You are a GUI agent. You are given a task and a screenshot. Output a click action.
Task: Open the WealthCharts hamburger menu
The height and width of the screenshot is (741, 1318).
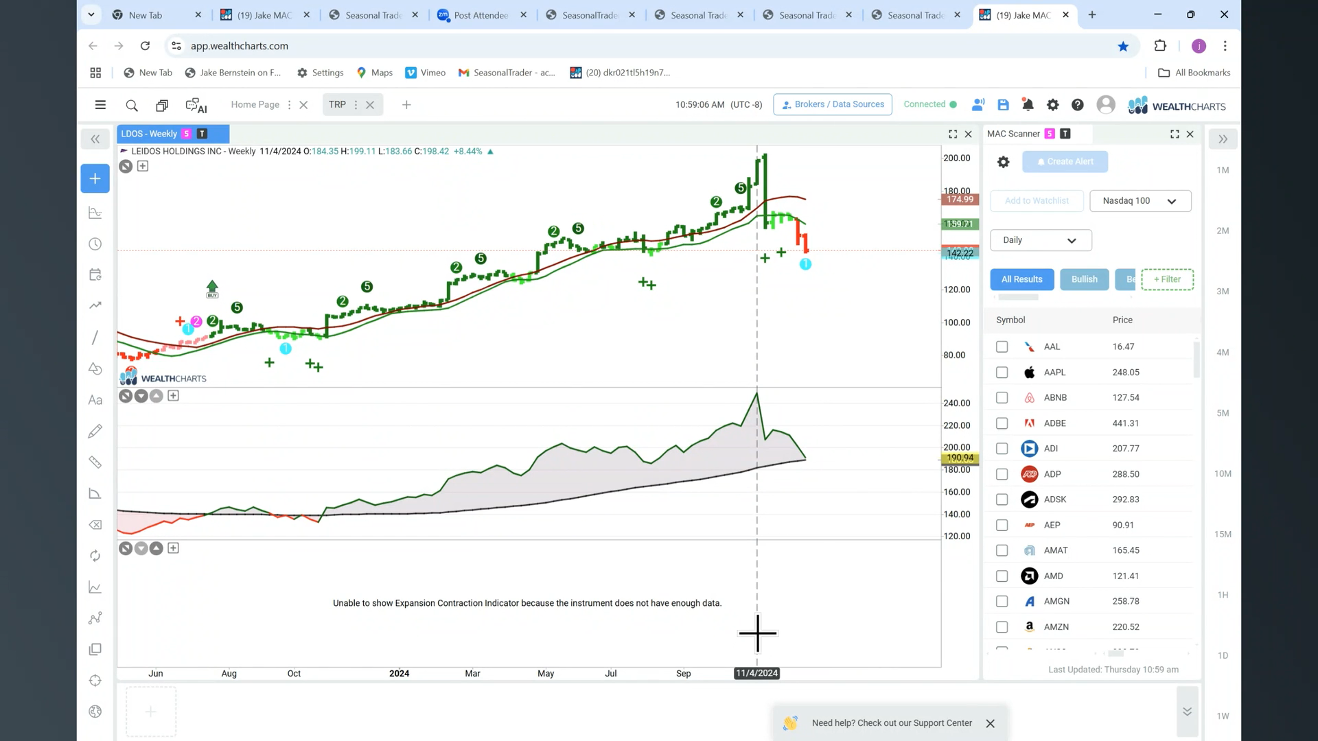100,105
